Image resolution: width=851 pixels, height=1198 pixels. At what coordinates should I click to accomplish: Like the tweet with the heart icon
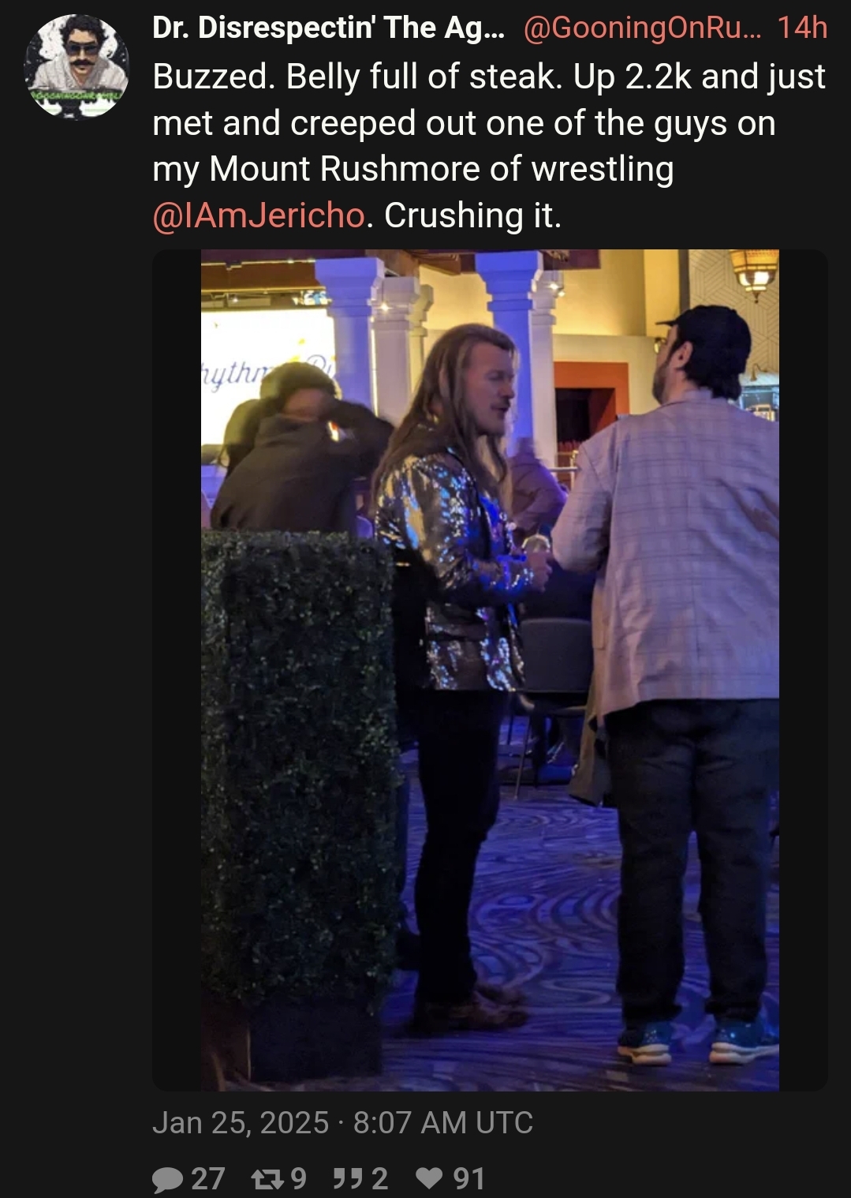[x=428, y=1179]
